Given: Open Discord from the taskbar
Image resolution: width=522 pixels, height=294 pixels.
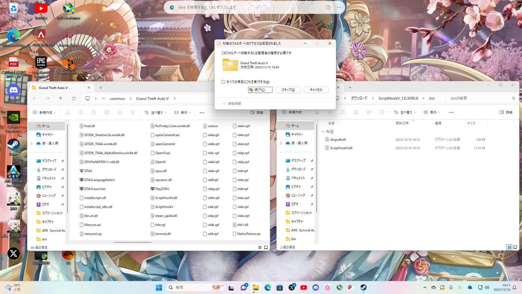Looking at the screenshot, I should point(315,287).
